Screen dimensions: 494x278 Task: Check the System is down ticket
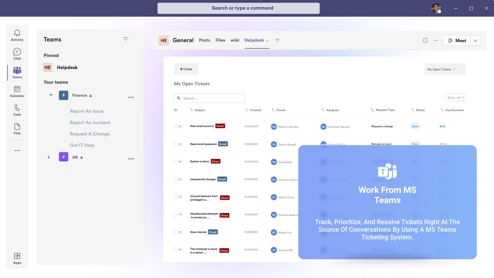pyautogui.click(x=176, y=161)
